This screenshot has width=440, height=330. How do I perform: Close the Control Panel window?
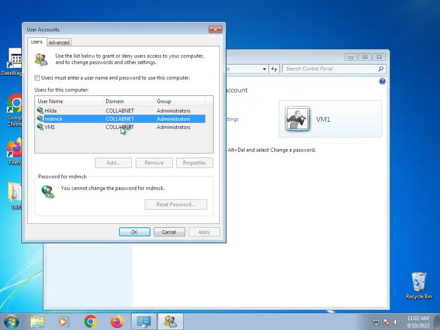379,57
